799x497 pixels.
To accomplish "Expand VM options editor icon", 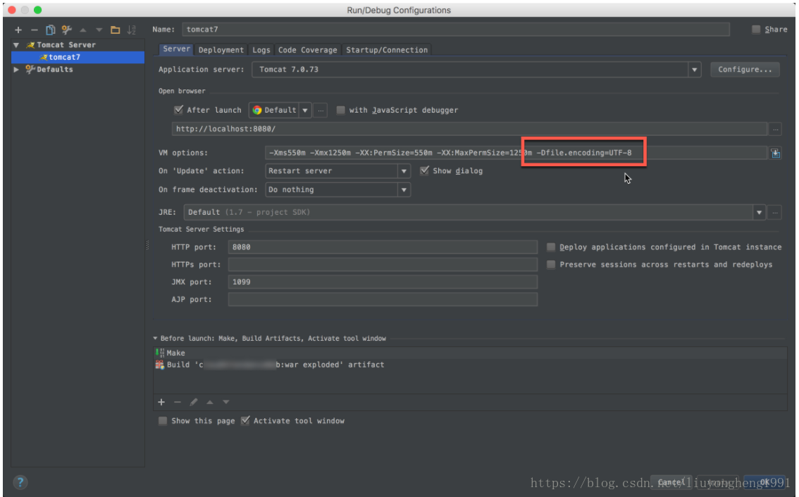I will 775,153.
